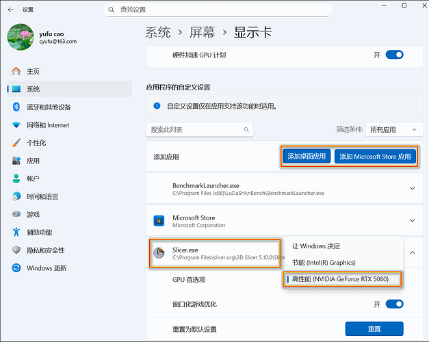
Task: Click the Microsoft Store app icon
Action: pyautogui.click(x=159, y=221)
